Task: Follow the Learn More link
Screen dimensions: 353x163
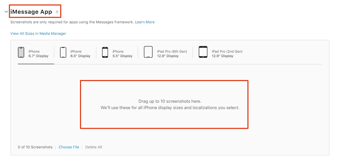Action: pos(145,22)
